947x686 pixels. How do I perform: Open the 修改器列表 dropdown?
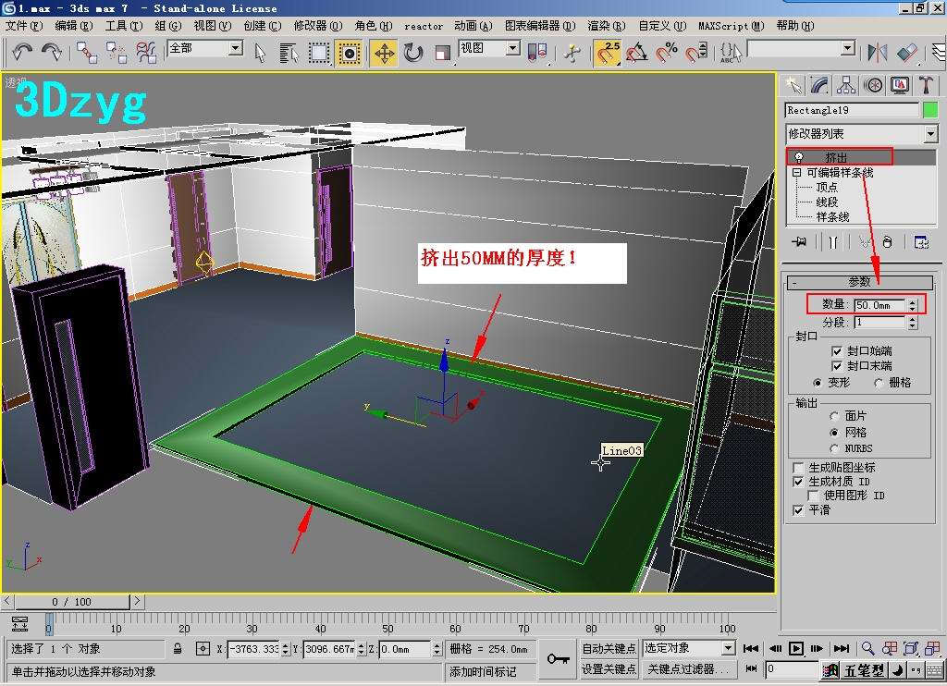pyautogui.click(x=930, y=134)
